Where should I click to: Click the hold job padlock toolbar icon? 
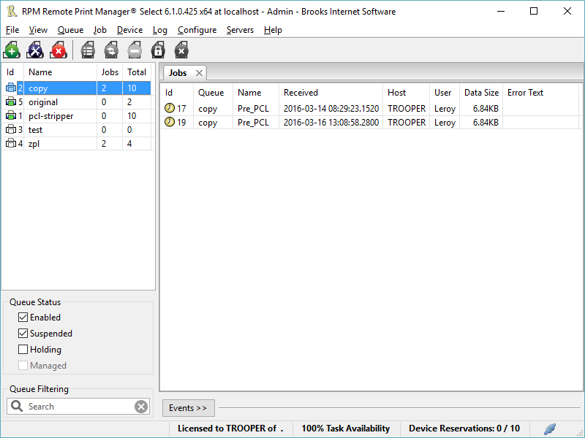pyautogui.click(x=157, y=50)
